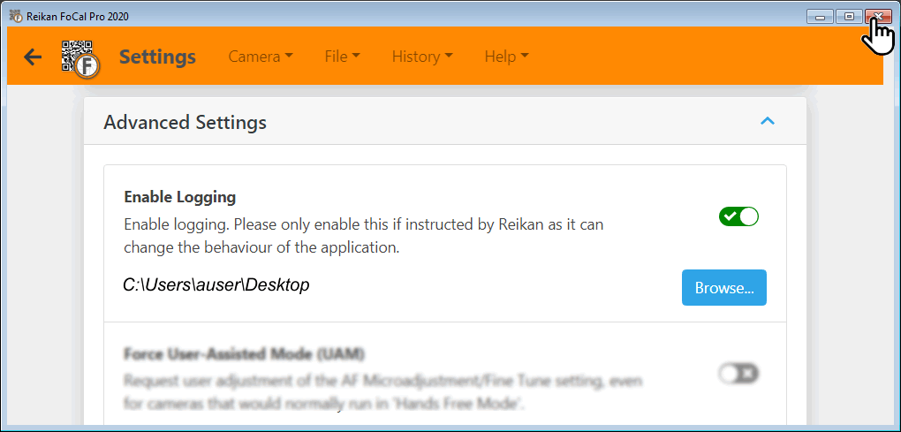The height and width of the screenshot is (432, 901).
Task: Click the Force User-Assisted Mode label
Action: pyautogui.click(x=244, y=354)
